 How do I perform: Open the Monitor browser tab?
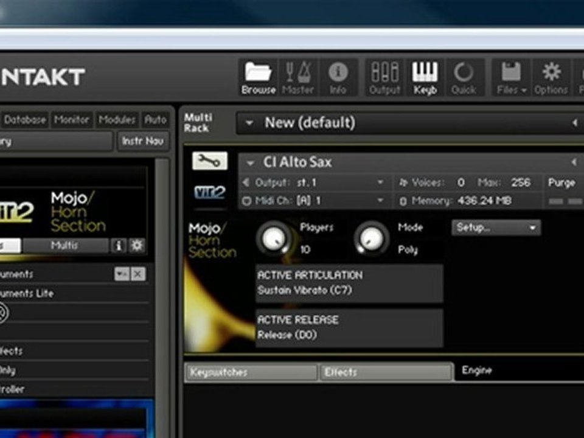coord(72,120)
